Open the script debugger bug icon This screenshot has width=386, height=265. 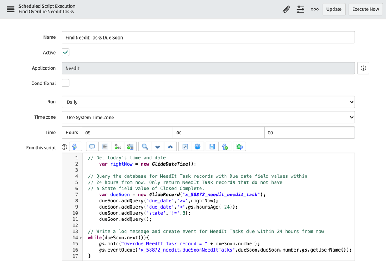pos(239,147)
